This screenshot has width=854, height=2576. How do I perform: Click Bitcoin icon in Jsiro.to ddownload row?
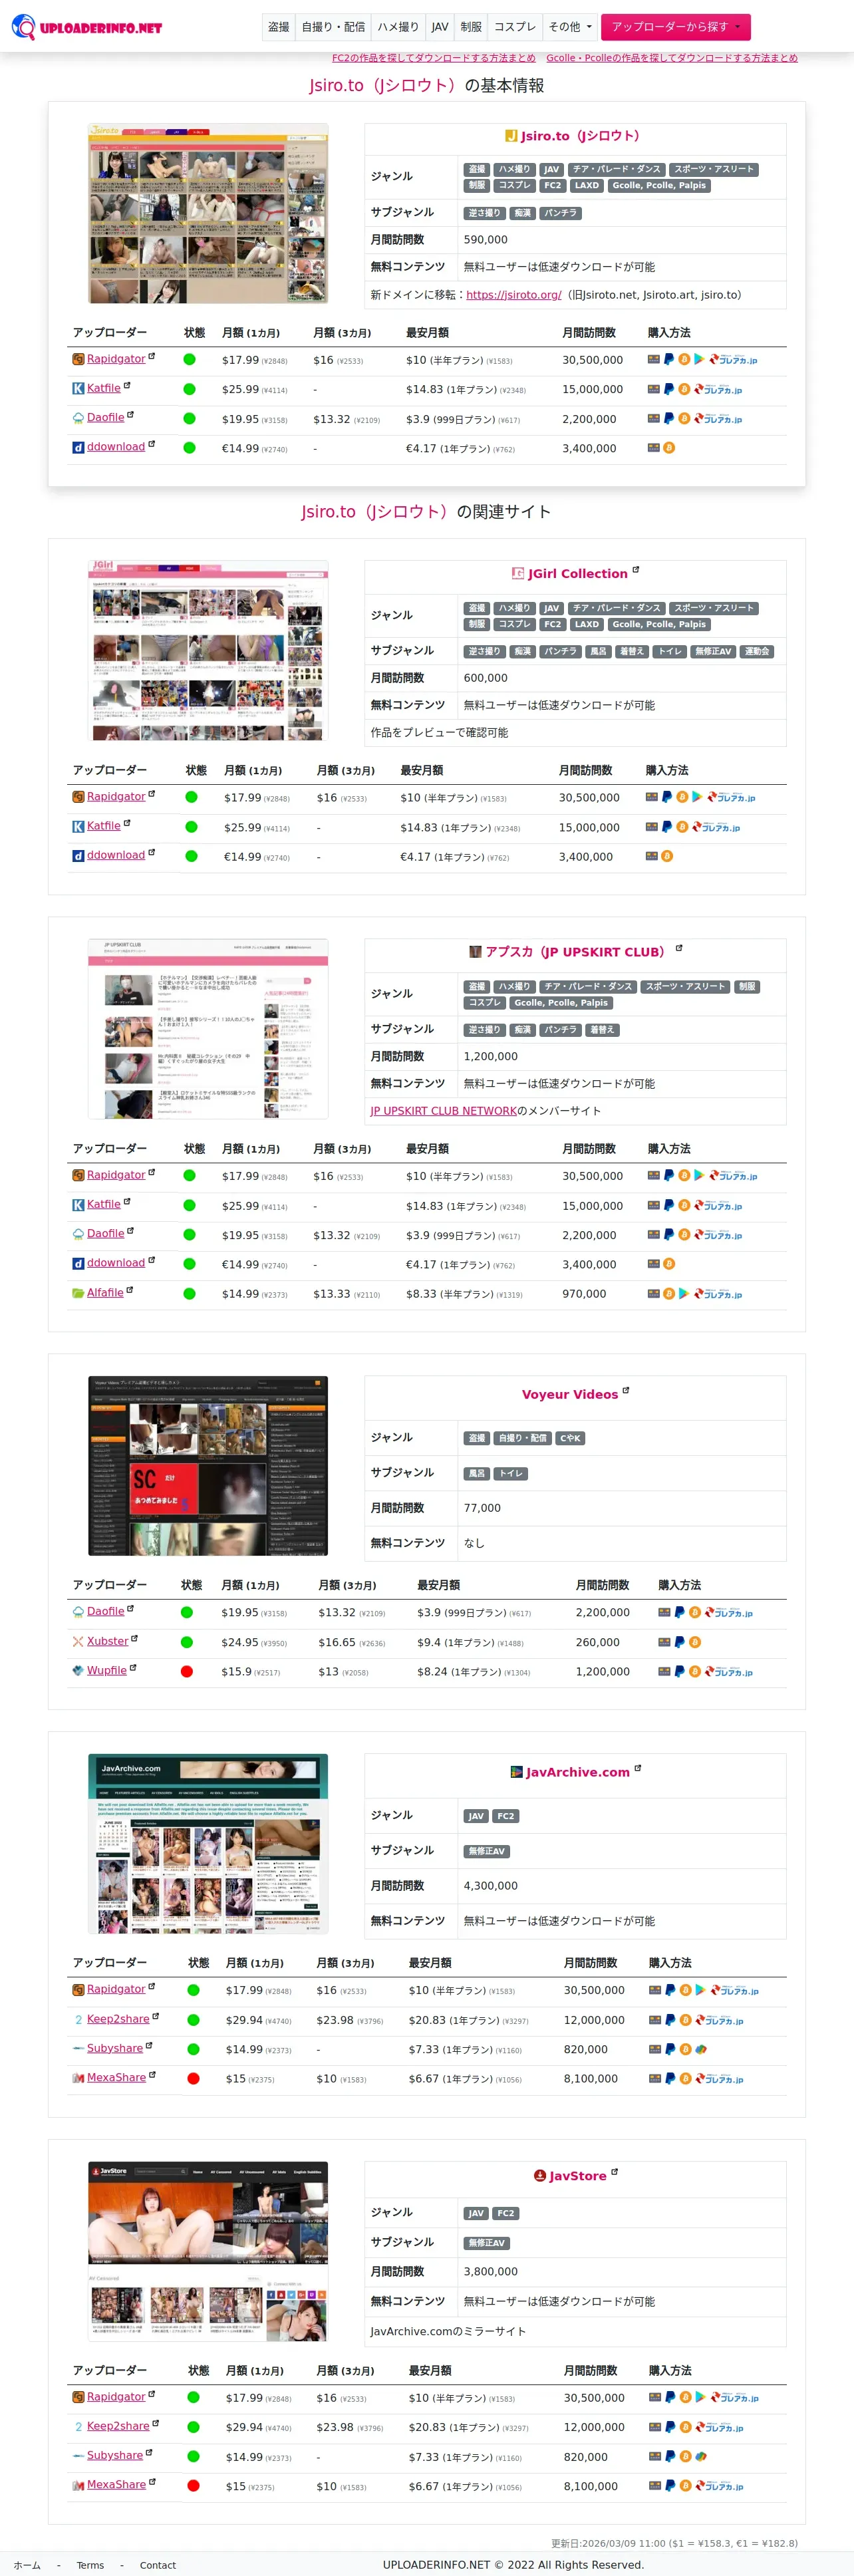click(x=669, y=448)
